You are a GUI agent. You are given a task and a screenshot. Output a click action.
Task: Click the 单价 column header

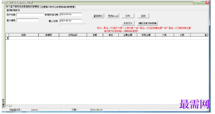pyautogui.click(x=111, y=35)
